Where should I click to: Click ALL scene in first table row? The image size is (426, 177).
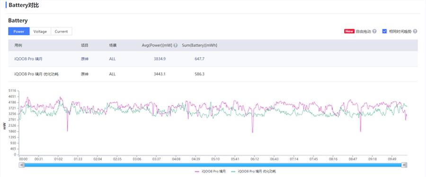(112, 59)
